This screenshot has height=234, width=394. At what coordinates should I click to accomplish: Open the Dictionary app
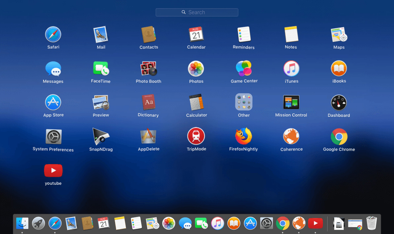(x=149, y=102)
